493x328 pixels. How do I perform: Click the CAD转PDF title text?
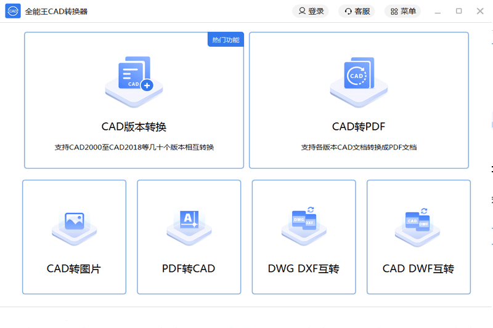point(359,127)
